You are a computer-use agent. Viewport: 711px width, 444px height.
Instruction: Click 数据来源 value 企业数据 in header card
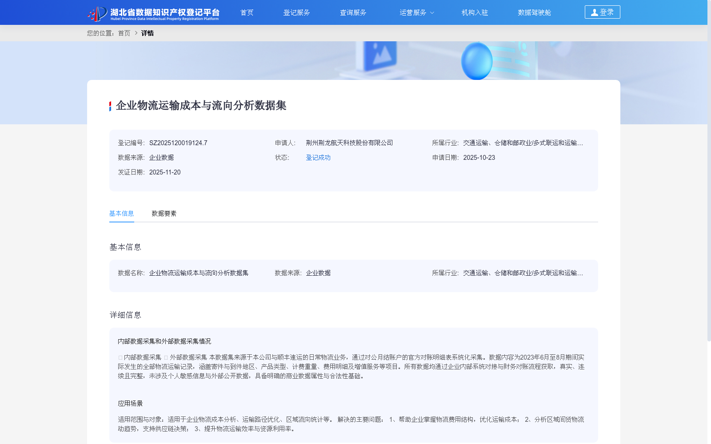pyautogui.click(x=161, y=158)
